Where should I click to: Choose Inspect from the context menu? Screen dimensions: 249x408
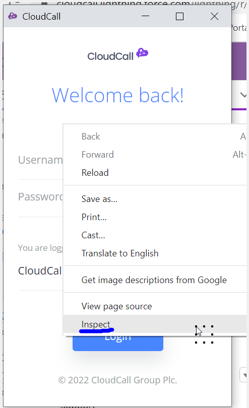[155, 324]
